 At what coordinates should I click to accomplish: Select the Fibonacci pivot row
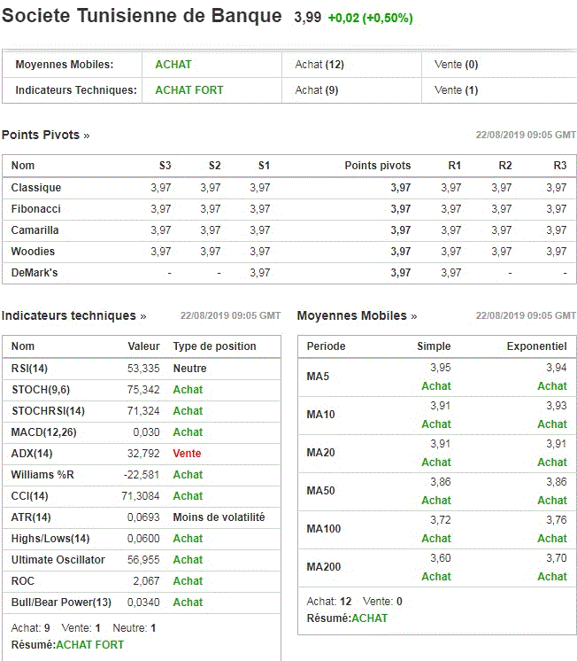pyautogui.click(x=289, y=209)
